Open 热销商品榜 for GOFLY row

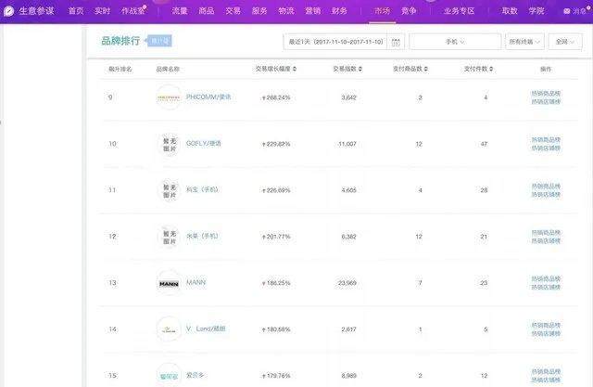[x=546, y=140]
